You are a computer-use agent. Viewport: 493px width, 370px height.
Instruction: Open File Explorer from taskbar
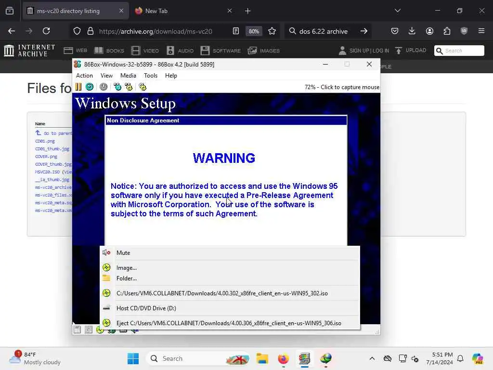pos(262,358)
